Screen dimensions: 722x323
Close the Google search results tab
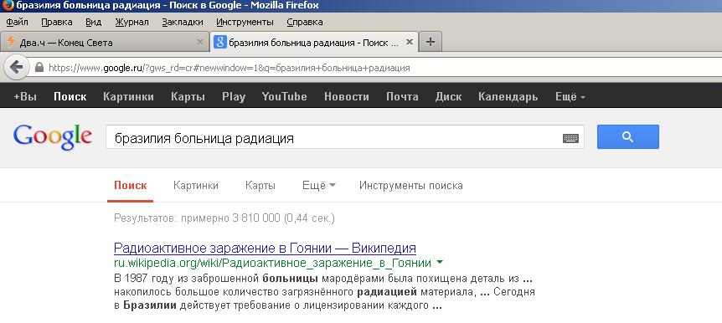coord(410,43)
